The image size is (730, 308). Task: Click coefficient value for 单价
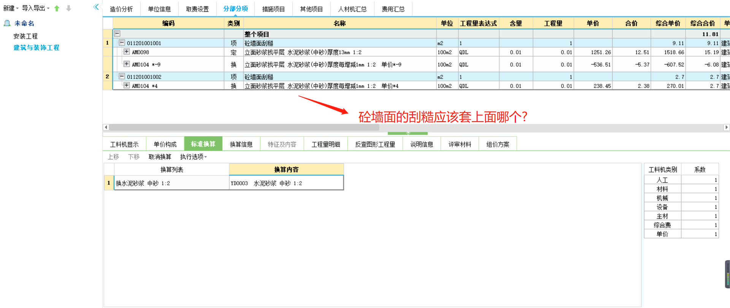pos(700,234)
